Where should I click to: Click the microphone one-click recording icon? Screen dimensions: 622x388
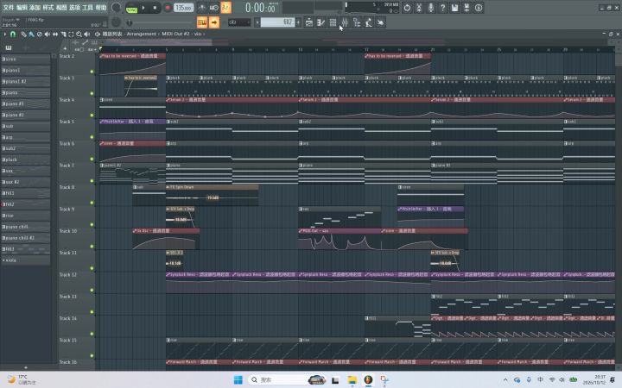431,8
